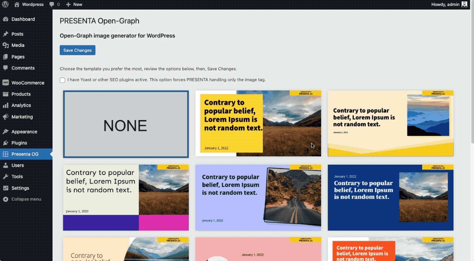This screenshot has width=474, height=261.
Task: Click the Settings sliders icon
Action: [x=6, y=188]
